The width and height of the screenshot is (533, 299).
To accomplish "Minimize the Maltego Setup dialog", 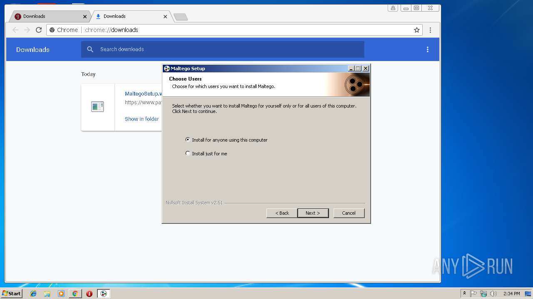I will click(351, 69).
